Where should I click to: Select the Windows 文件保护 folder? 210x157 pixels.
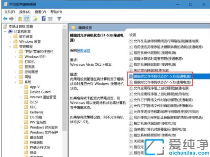[x=44, y=132]
